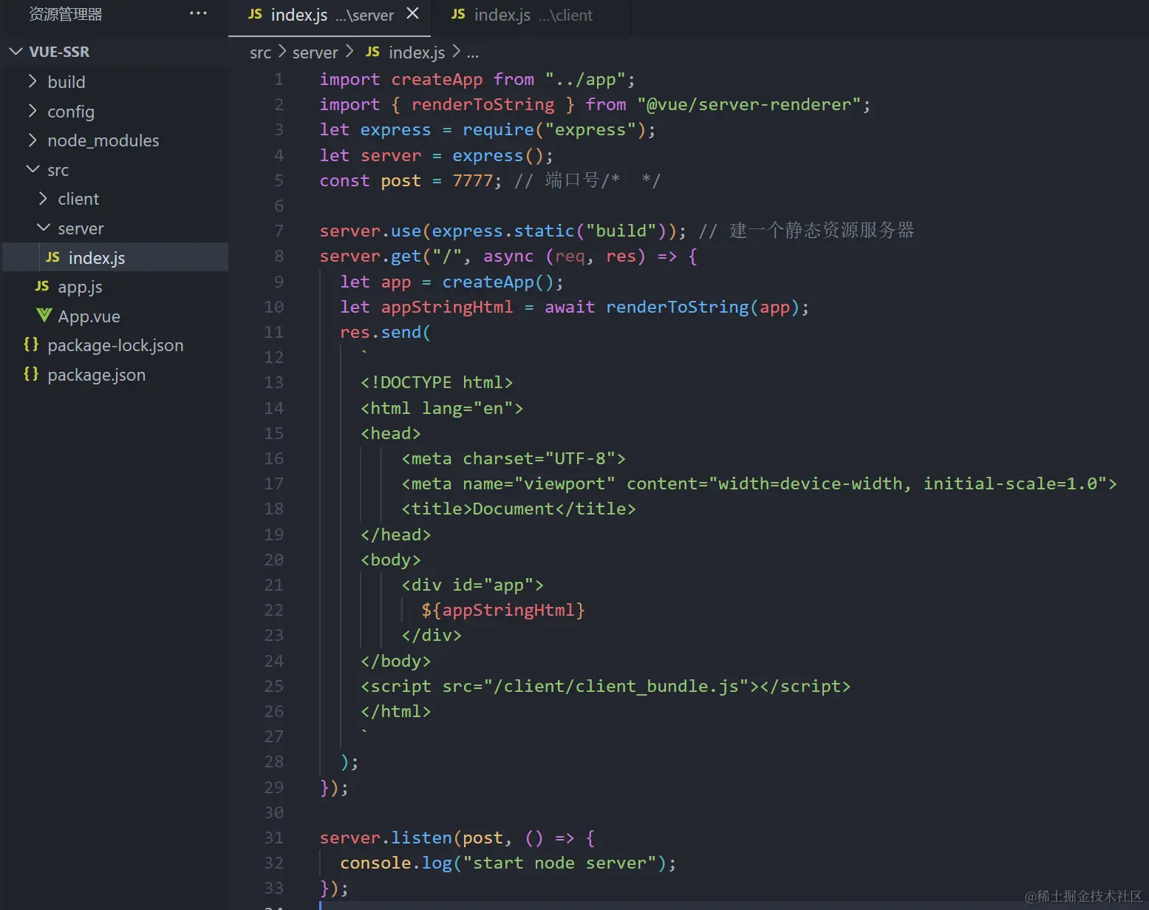
Task: Open package-lock.json in the explorer
Action: [x=115, y=345]
